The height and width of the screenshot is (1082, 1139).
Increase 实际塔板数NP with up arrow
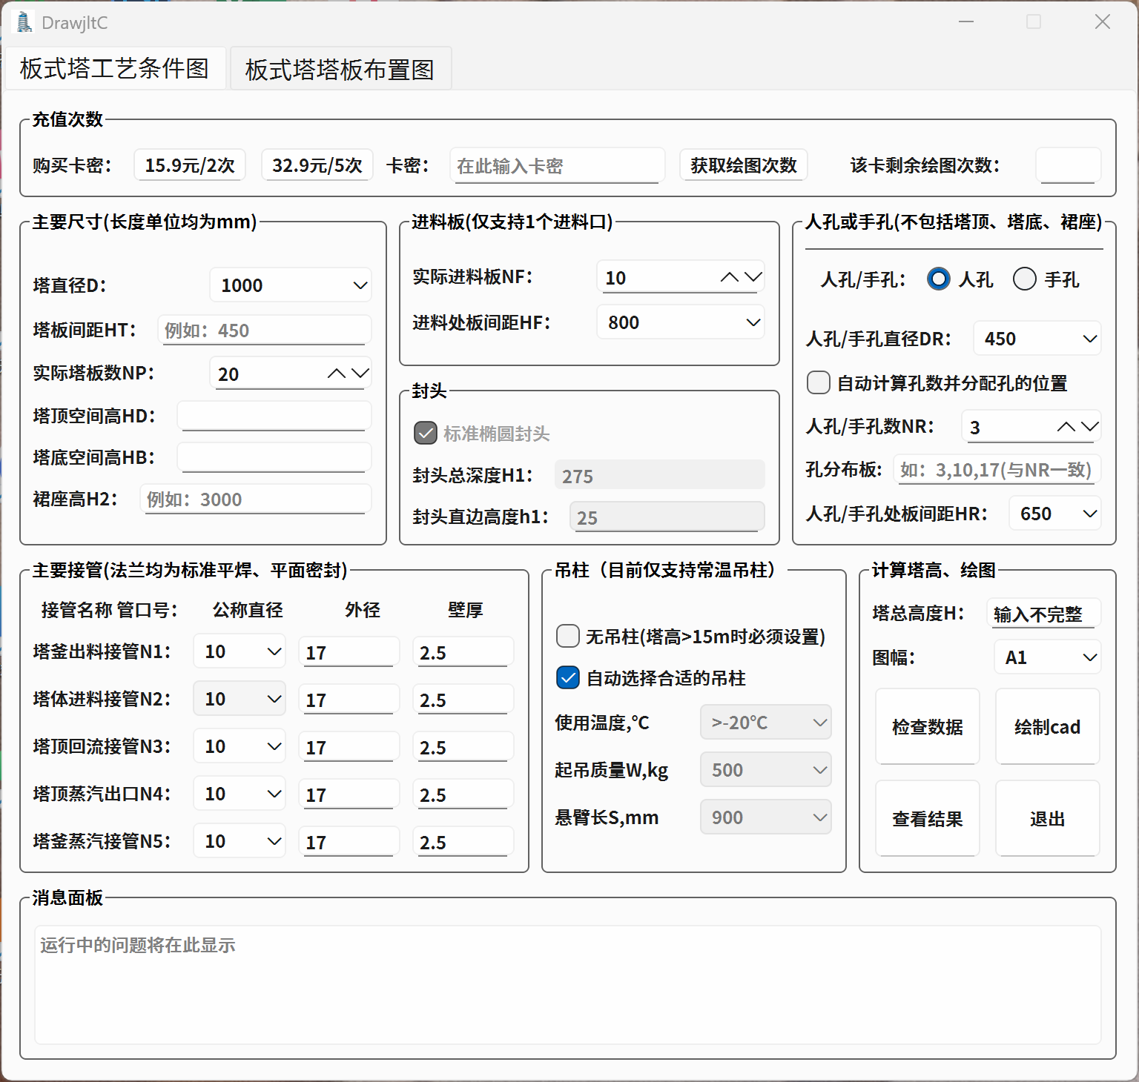click(x=337, y=374)
